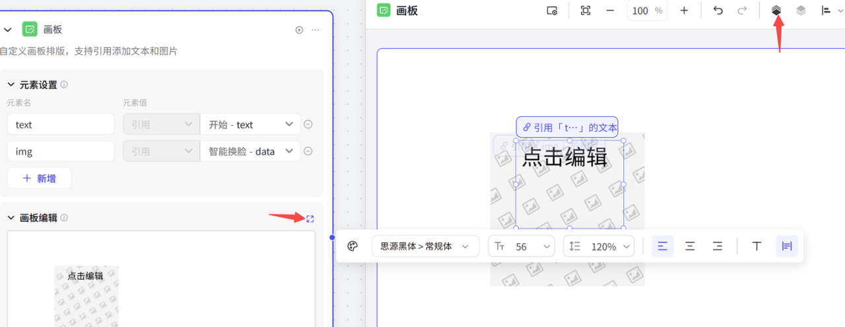
Task: Click the redo arrow in canvas toolbar
Action: click(x=742, y=11)
